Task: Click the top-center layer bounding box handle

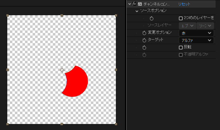Action: click(62, 15)
